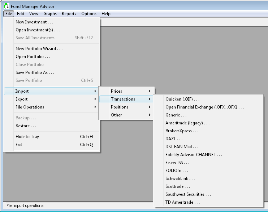Expand the Transactions import submenu
Screen dimensions: 268x212
[x=126, y=99]
